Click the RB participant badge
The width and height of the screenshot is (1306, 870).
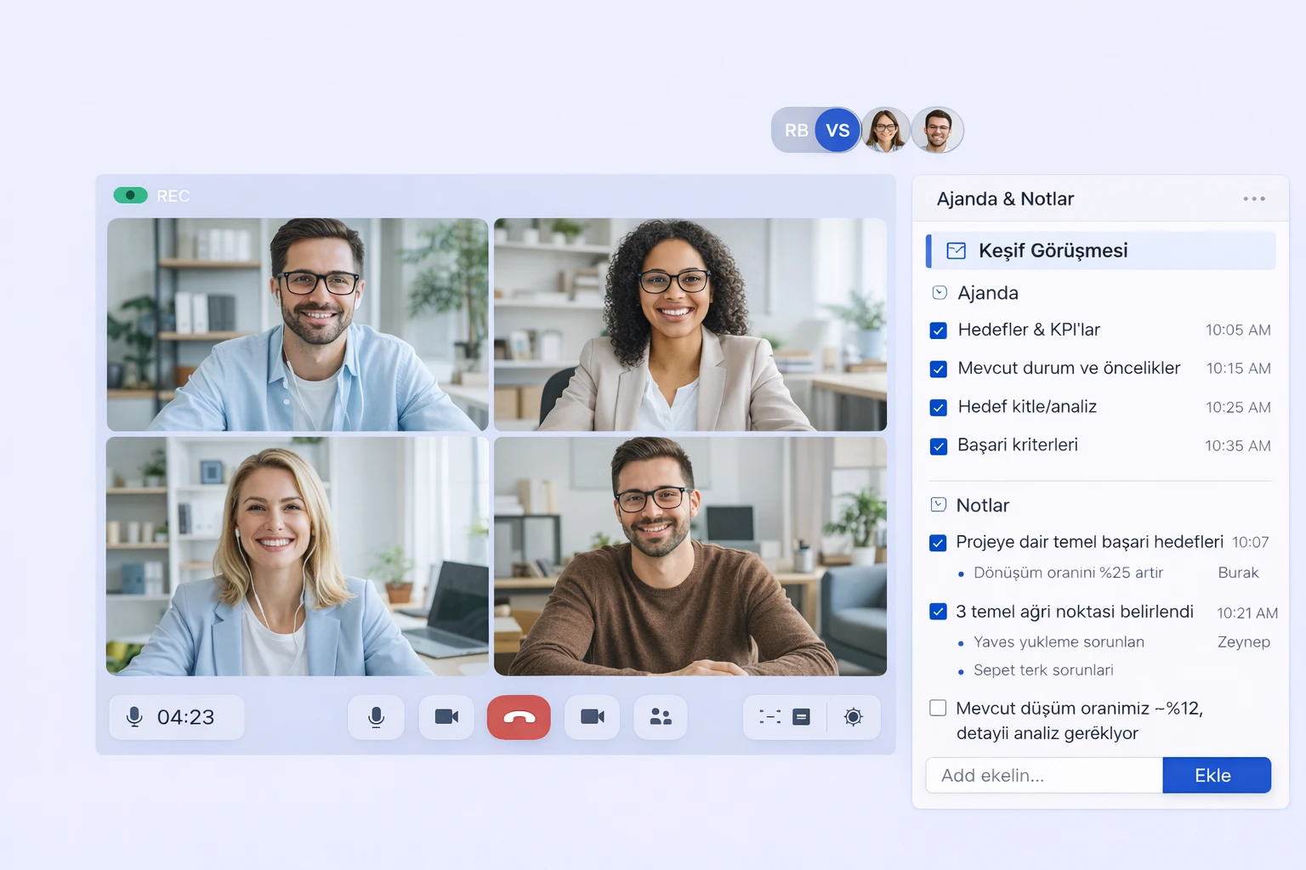click(x=795, y=130)
